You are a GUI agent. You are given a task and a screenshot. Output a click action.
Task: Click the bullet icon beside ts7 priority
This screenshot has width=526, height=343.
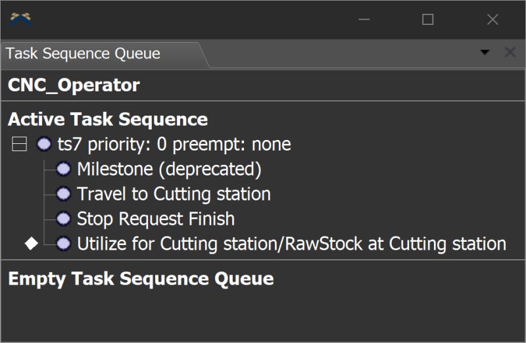pyautogui.click(x=43, y=145)
